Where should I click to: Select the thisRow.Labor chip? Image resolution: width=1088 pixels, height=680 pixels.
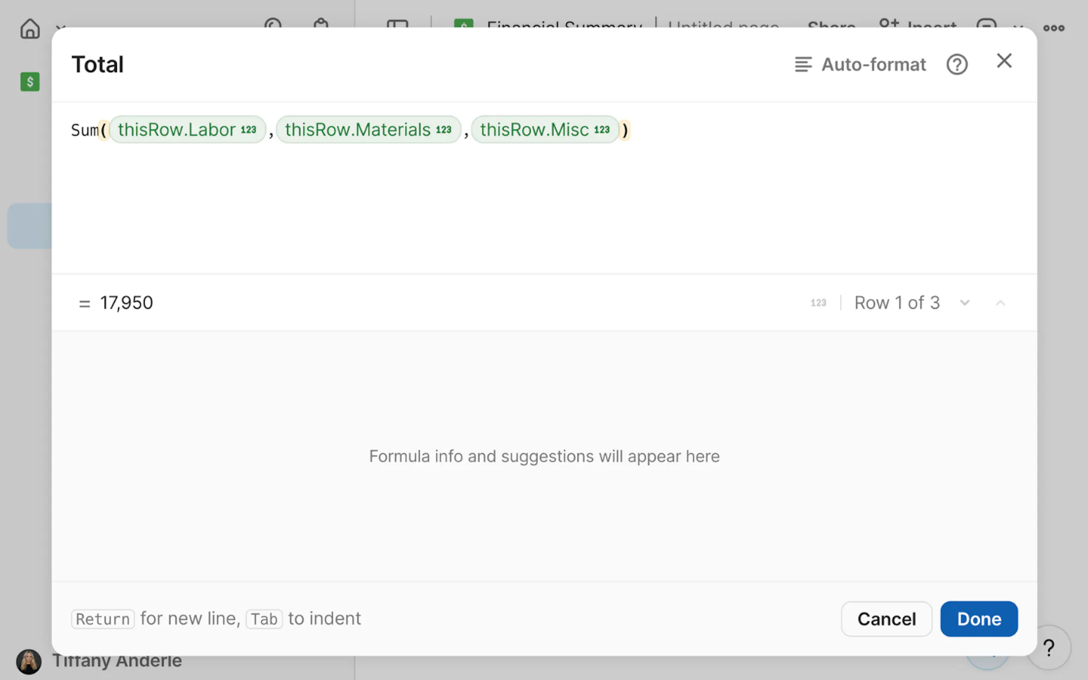click(187, 130)
